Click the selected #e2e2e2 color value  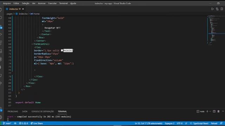point(68,50)
